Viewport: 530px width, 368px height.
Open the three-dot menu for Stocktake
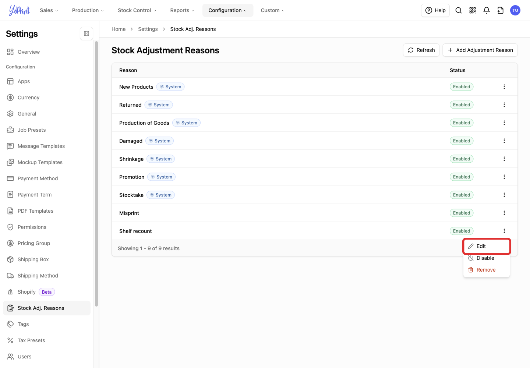[504, 195]
